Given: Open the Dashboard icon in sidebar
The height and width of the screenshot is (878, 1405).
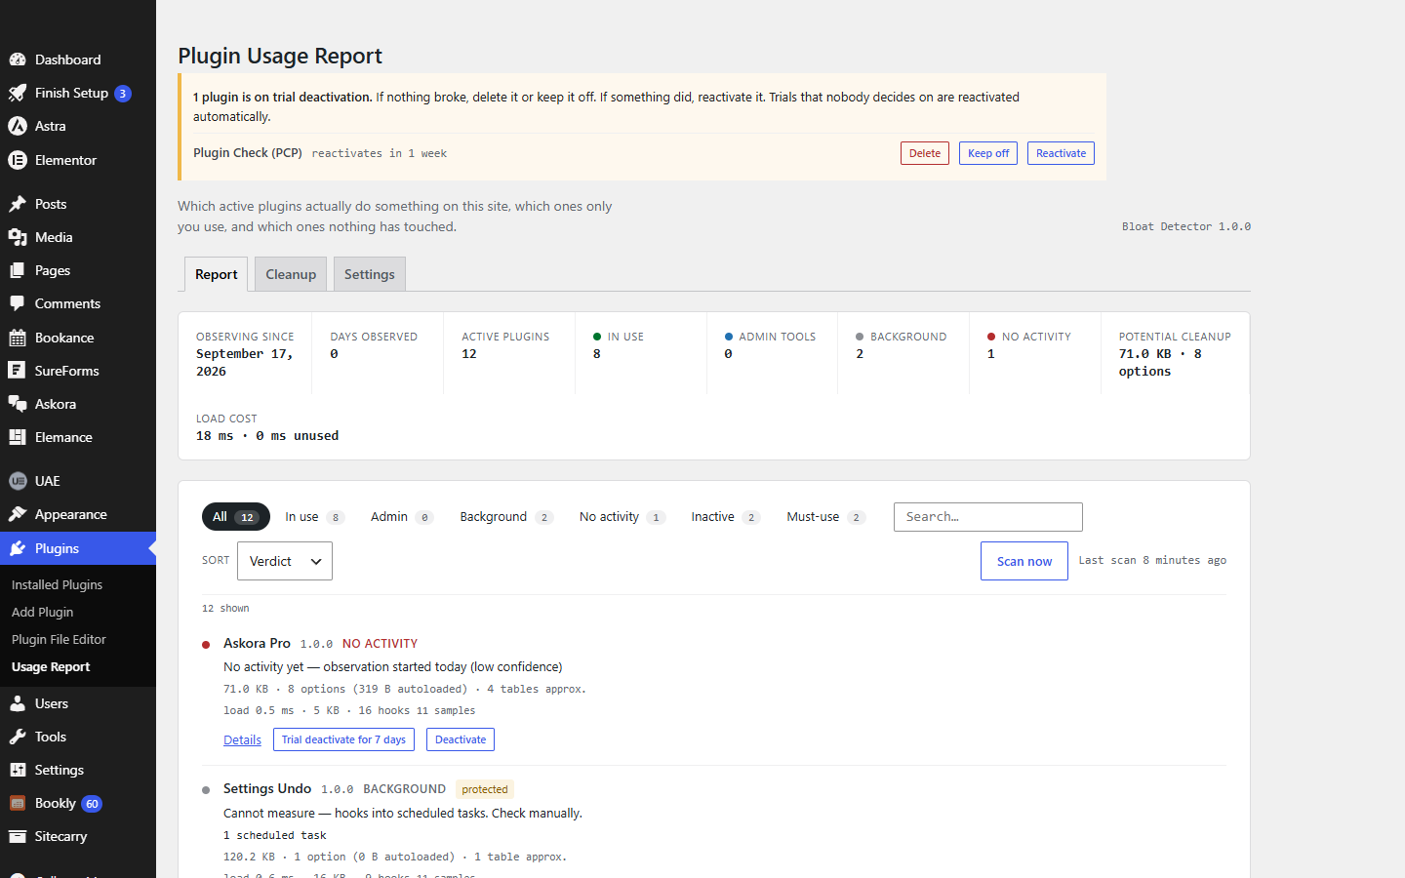Looking at the screenshot, I should click(x=18, y=60).
